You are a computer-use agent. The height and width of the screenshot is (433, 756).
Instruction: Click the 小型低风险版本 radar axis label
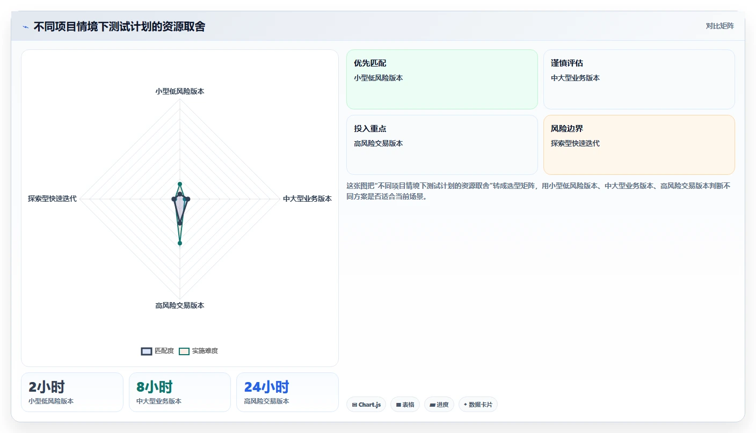coord(180,91)
